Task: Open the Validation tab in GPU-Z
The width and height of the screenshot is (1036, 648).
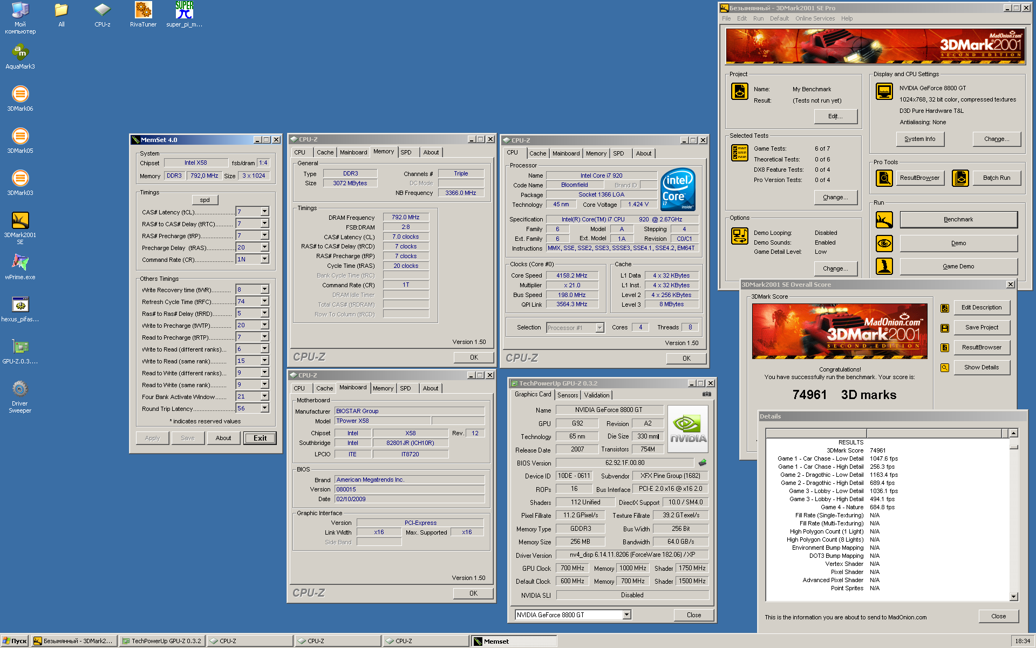Action: (597, 395)
